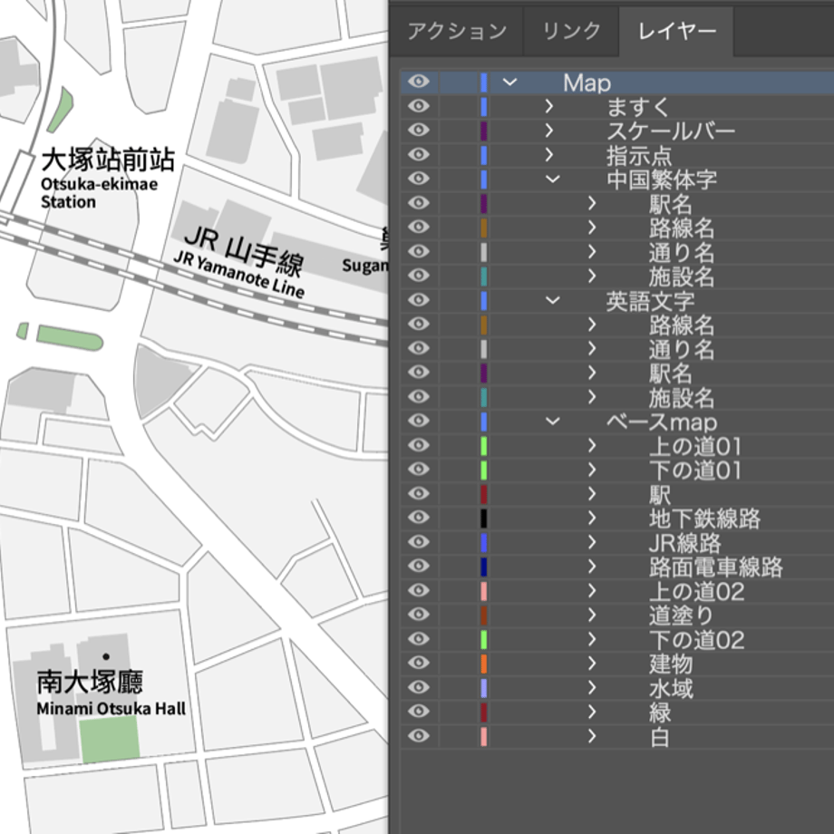Select the 英語文字 group name

(650, 301)
